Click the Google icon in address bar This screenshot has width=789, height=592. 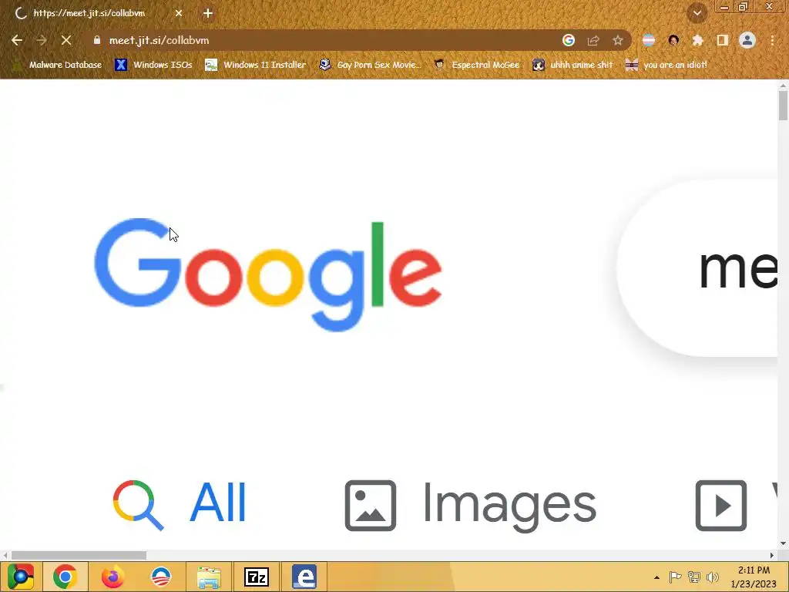569,40
